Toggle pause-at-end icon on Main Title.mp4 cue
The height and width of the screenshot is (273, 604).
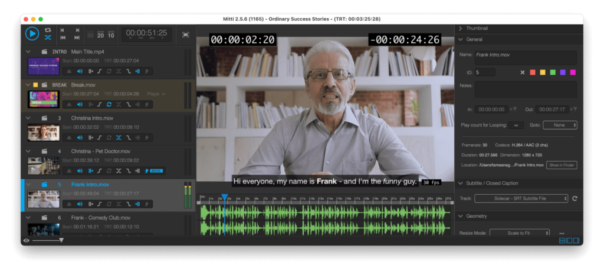137,71
